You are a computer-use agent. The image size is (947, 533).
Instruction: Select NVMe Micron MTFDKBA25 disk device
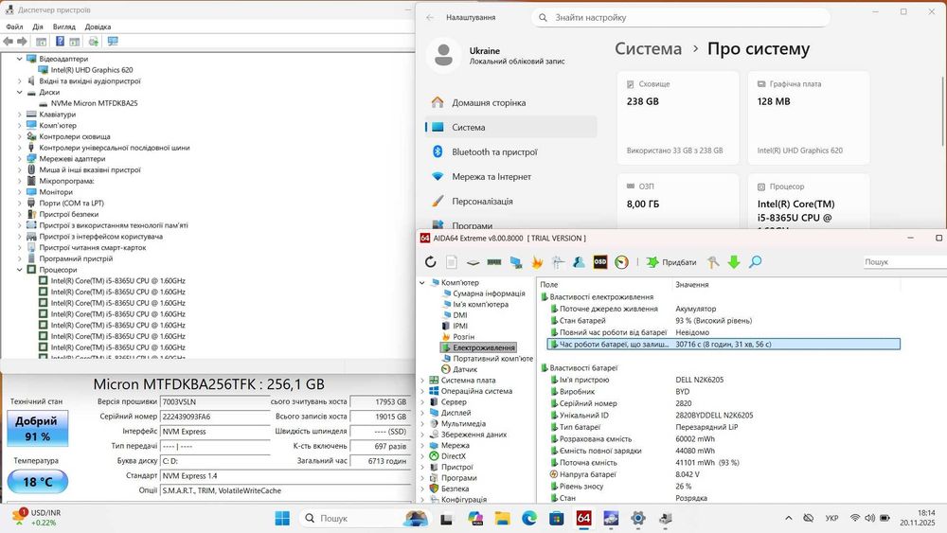94,103
